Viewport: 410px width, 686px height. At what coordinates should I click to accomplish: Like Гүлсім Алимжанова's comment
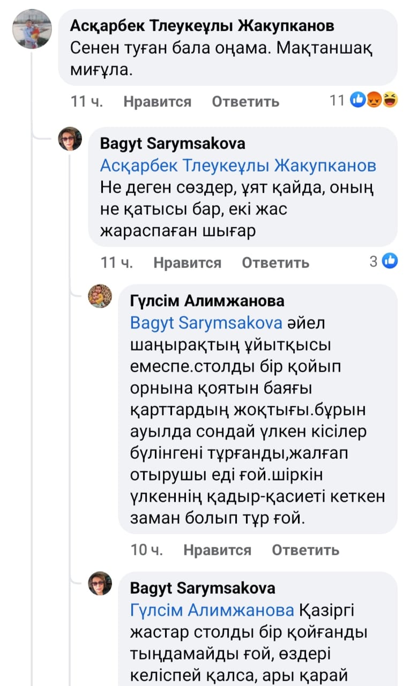tap(217, 549)
